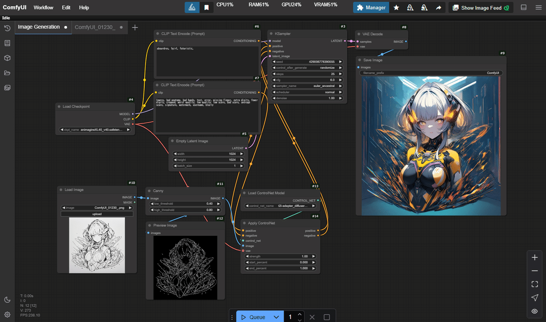Open the model library sidebar
This screenshot has width=546, height=322.
[x=7, y=58]
